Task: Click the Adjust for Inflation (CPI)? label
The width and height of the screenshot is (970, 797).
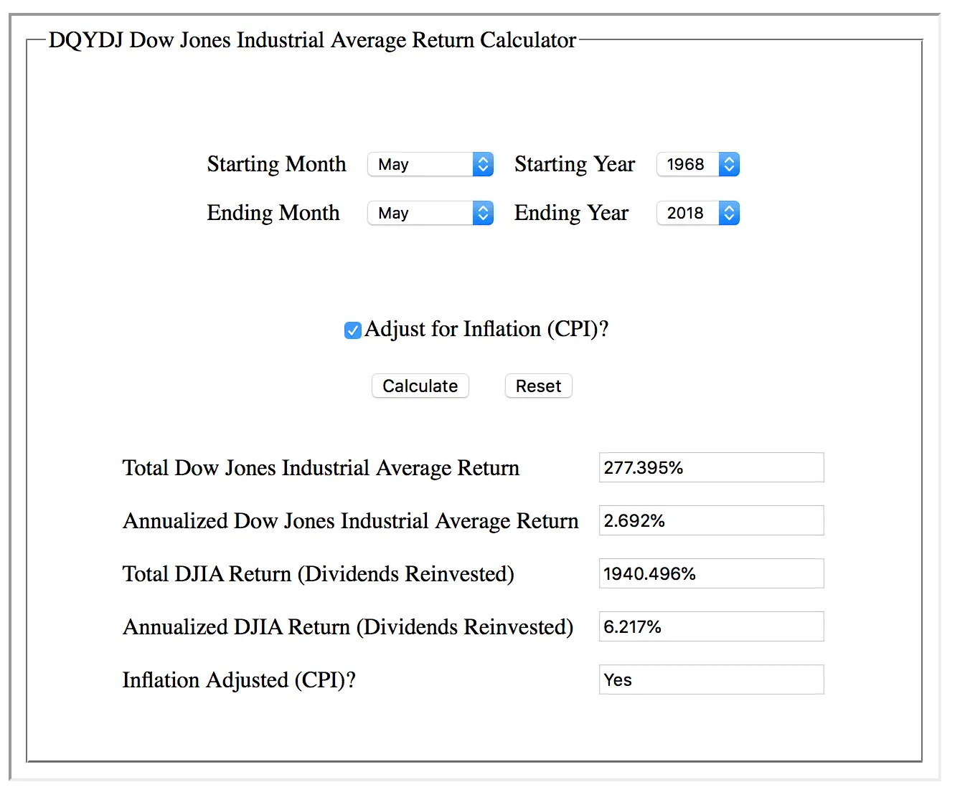Action: tap(486, 329)
